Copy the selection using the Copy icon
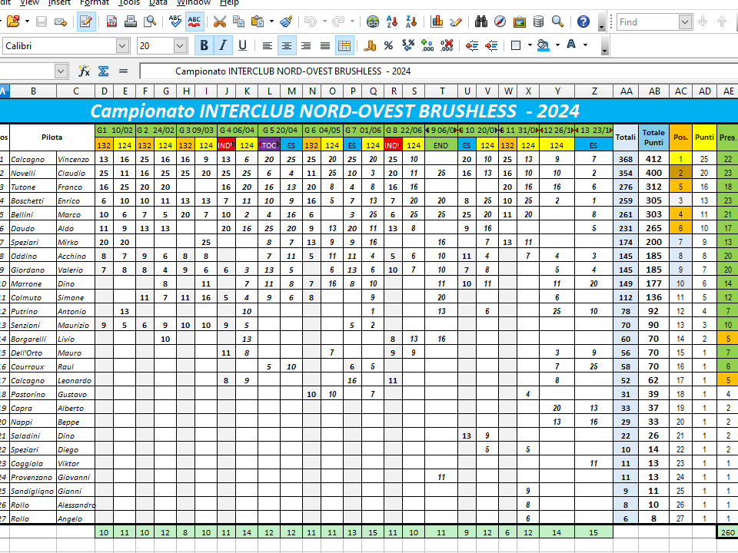 [x=238, y=22]
